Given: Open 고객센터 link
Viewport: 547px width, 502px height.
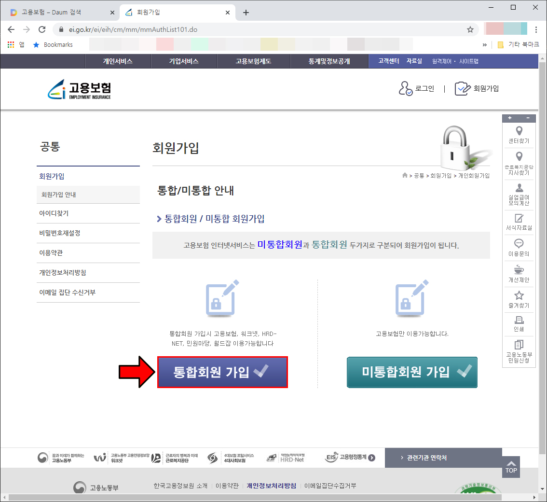Looking at the screenshot, I should tap(389, 61).
